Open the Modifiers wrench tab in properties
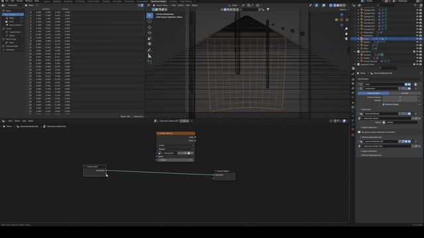 [x=353, y=107]
